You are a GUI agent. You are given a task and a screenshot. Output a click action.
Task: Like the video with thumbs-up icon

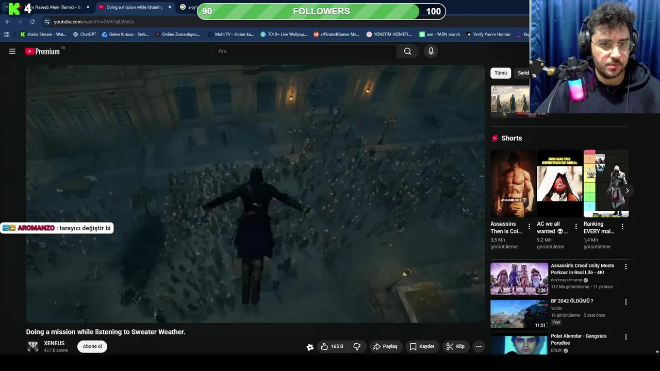pyautogui.click(x=324, y=346)
